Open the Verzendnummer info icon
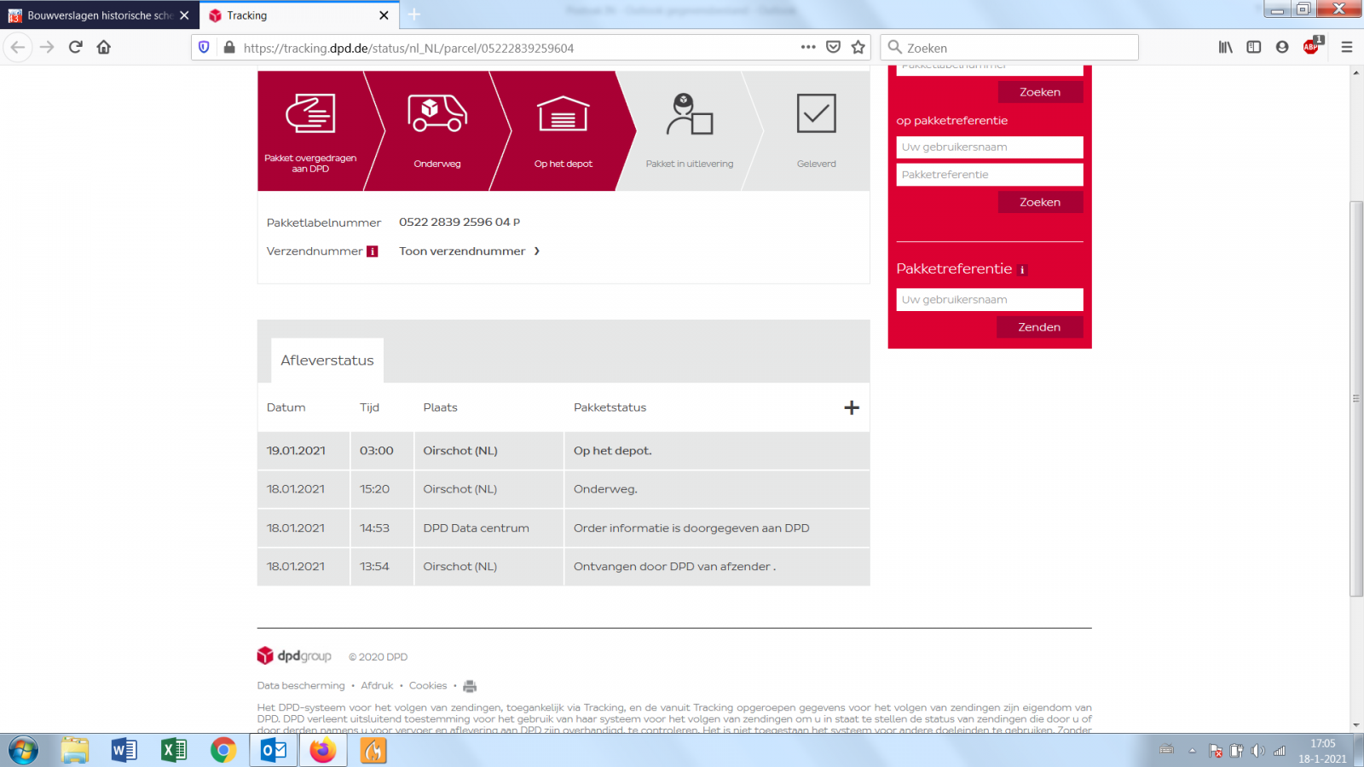 372,251
